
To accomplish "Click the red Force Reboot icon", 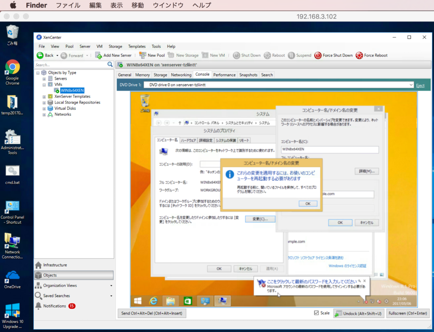I will pos(359,56).
